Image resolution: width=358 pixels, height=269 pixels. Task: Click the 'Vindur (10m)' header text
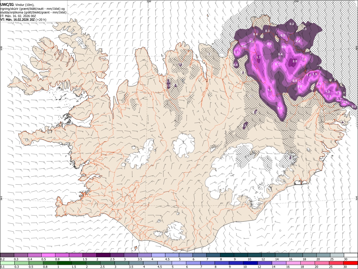point(25,5)
